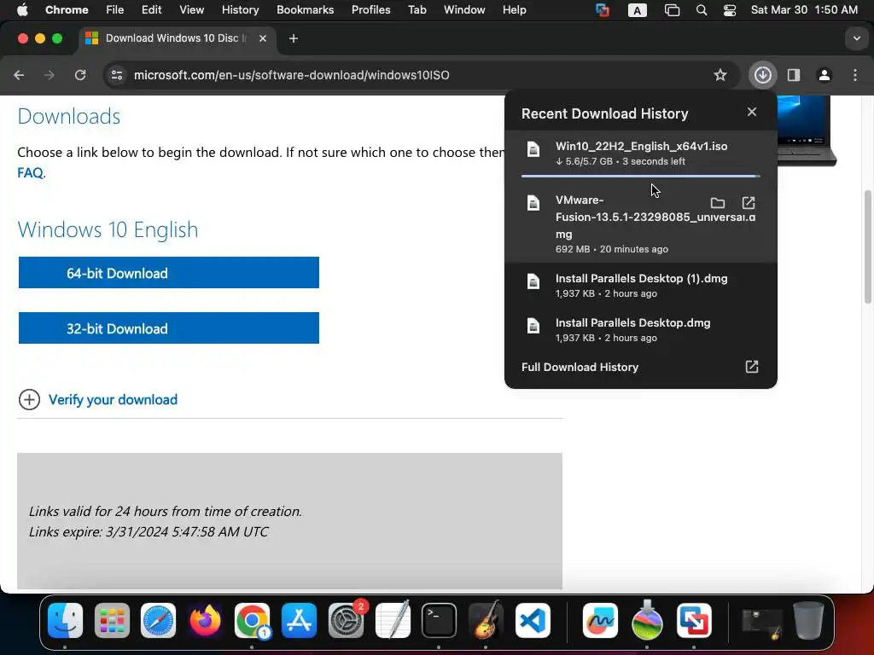Open macOS installer icon in Dock
Image resolution: width=874 pixels, height=655 pixels.
(647, 619)
